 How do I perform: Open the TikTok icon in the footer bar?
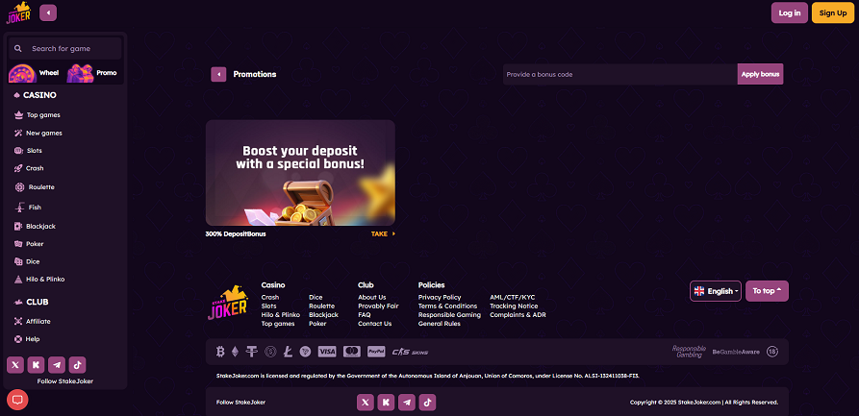pyautogui.click(x=427, y=403)
